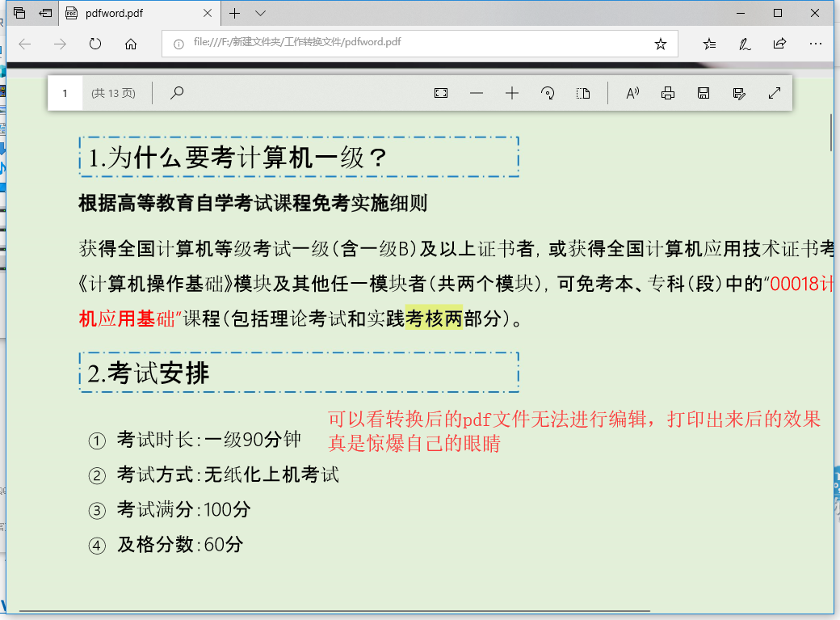Zoom in the PDF with plus

[511, 93]
